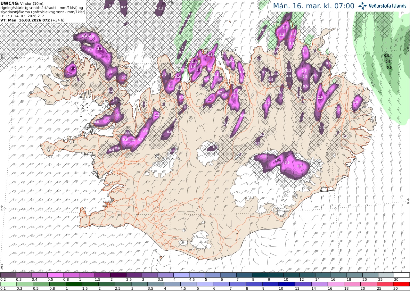Pick the navy blue 10 rain legend swatch
Screen dimensions: 410x291
click(287, 284)
